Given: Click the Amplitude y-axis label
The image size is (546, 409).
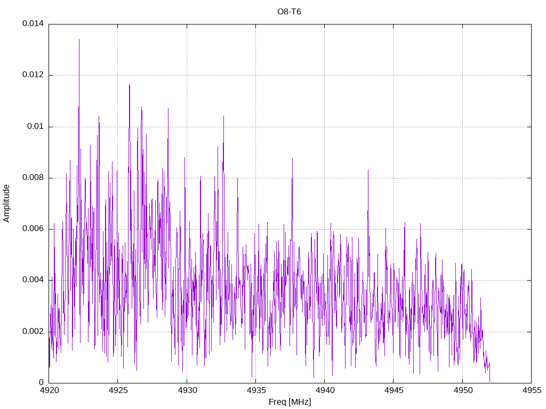Looking at the screenshot, I should tap(6, 203).
